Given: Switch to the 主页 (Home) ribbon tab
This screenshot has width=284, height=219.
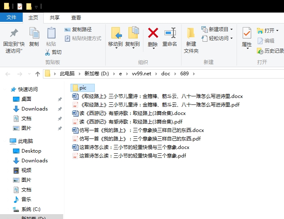Looking at the screenshot, I should 33,17.
